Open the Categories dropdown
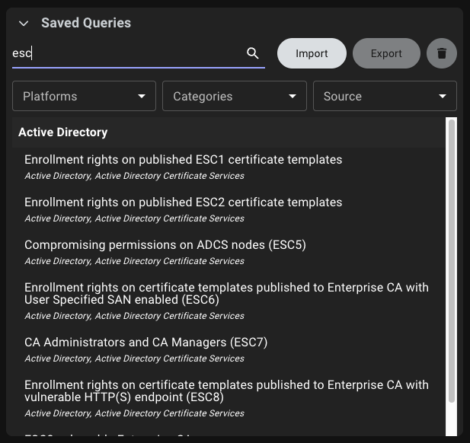 click(235, 96)
